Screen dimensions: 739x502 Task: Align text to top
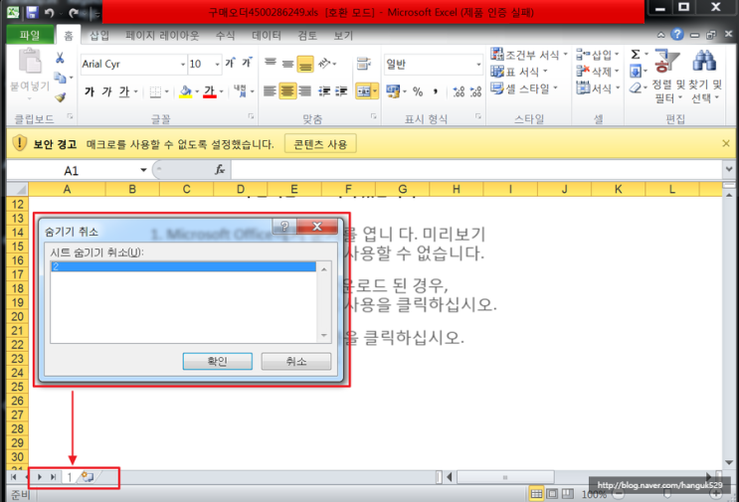point(271,63)
